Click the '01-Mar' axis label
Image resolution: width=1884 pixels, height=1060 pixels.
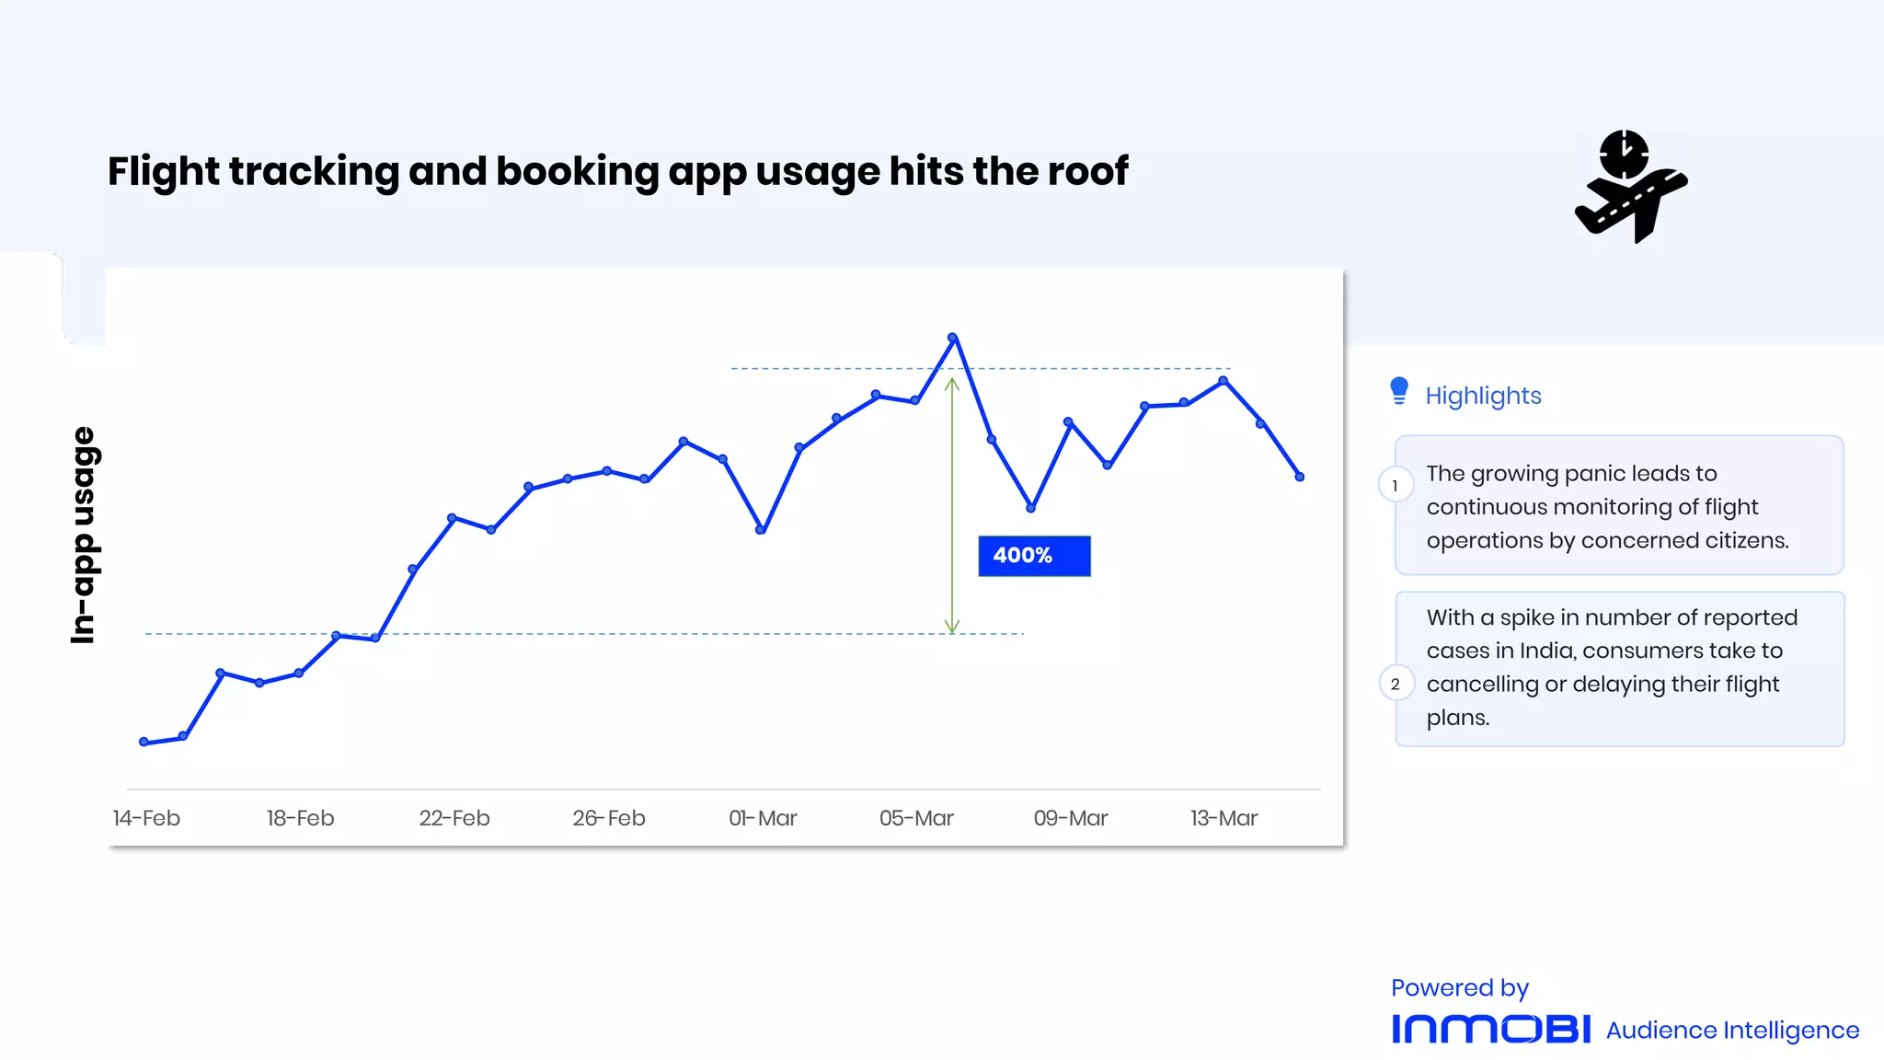(x=763, y=818)
